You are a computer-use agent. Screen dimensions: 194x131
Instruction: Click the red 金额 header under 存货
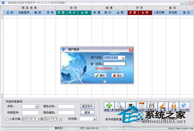[x=145, y=13]
